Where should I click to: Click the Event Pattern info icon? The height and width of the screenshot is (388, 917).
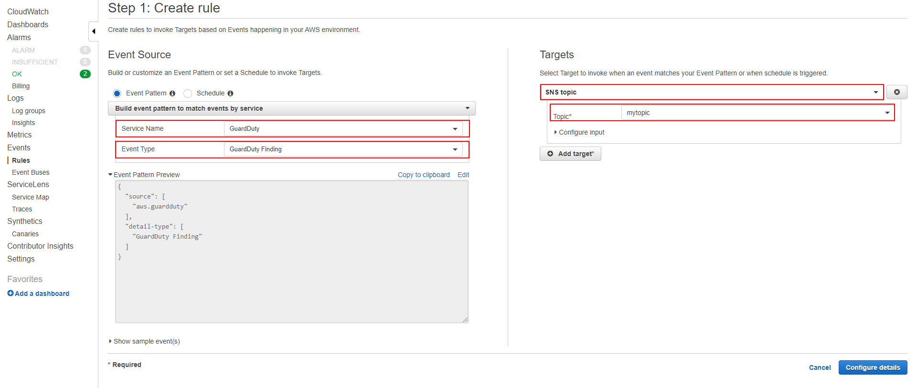pos(172,94)
